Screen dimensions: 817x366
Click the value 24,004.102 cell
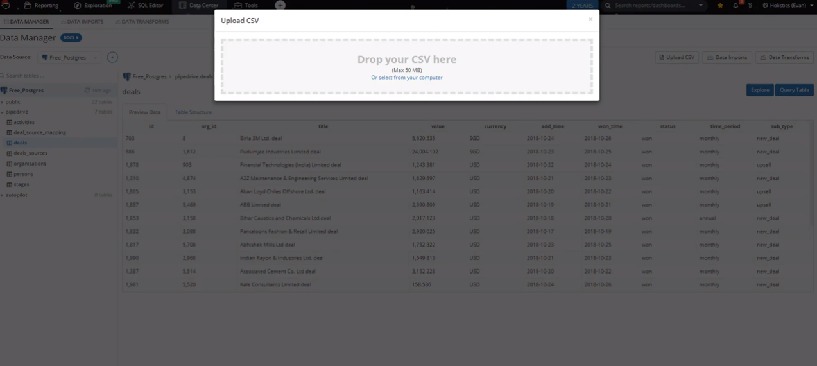(x=425, y=152)
